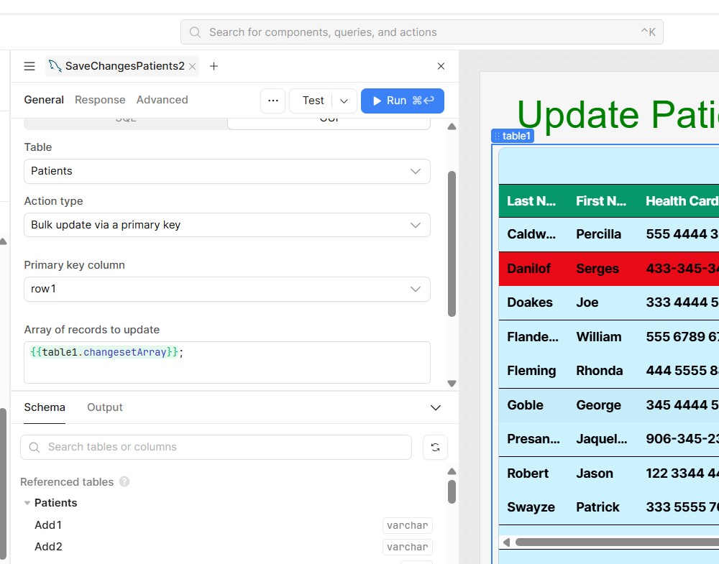Click the help icon beside Referenced tables
This screenshot has height=564, width=719.
pos(124,482)
